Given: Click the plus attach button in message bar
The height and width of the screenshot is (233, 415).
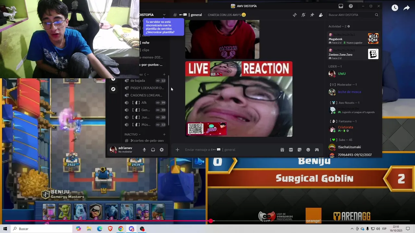Looking at the screenshot, I should coord(177,150).
